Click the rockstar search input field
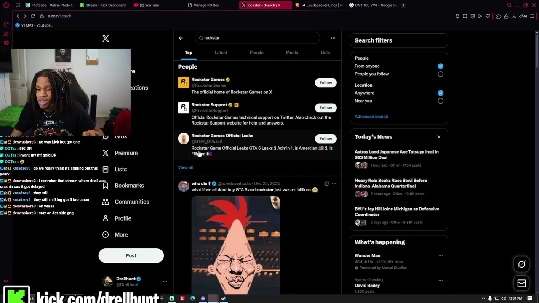 point(257,38)
